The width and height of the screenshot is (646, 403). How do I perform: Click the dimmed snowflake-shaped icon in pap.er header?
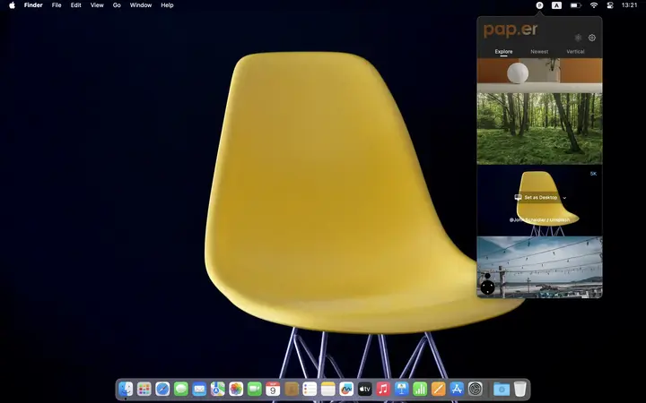[578, 38]
